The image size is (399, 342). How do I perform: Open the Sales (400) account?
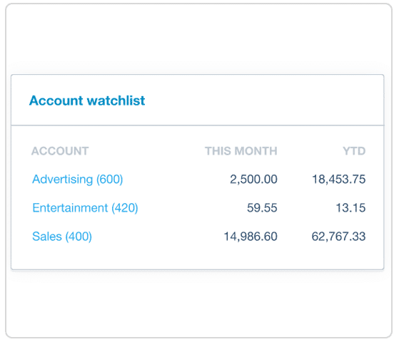pos(62,237)
